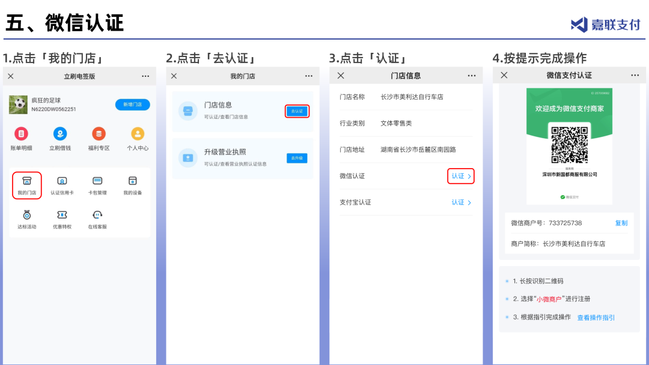The height and width of the screenshot is (365, 649).
Task: Click the 欢迎成为微信支付商家 banner text
Action: point(570,108)
